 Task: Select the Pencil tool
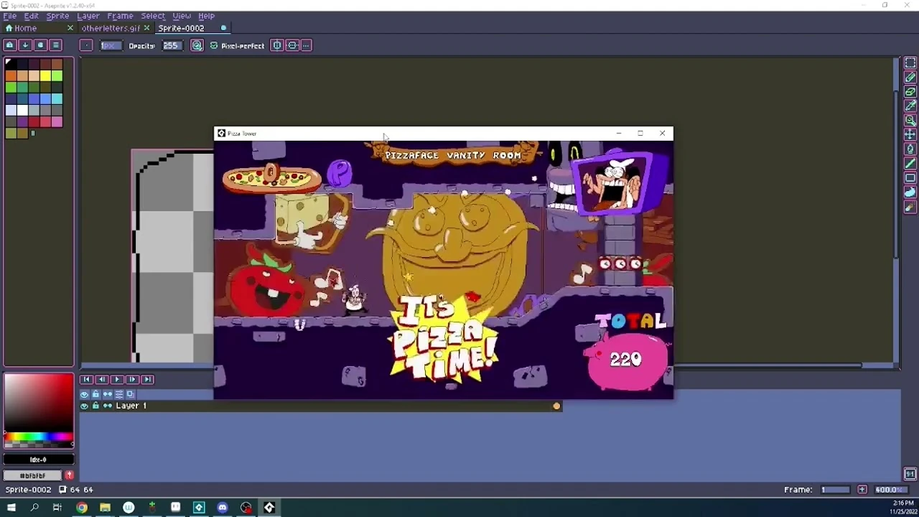pyautogui.click(x=910, y=78)
